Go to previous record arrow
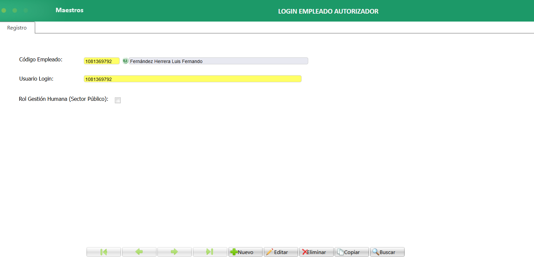 [139, 252]
